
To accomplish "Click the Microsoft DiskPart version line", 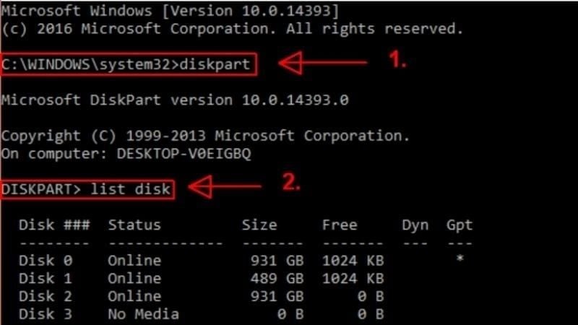I will (x=175, y=100).
